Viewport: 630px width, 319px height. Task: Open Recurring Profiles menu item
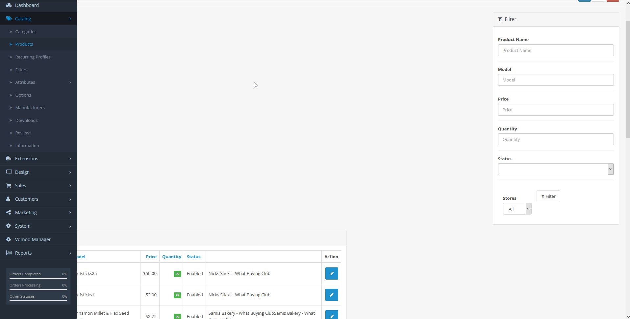[x=33, y=57]
